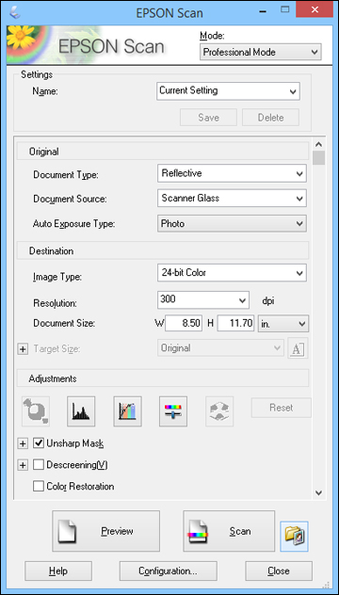Open the Document Type dropdown
Viewport: 339px width, 595px height.
pyautogui.click(x=232, y=173)
